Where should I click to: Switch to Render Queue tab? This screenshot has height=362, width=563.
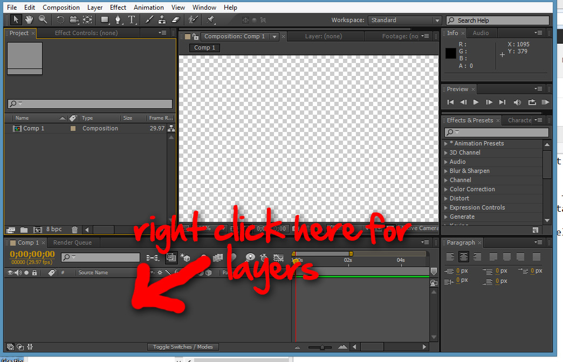(x=72, y=242)
